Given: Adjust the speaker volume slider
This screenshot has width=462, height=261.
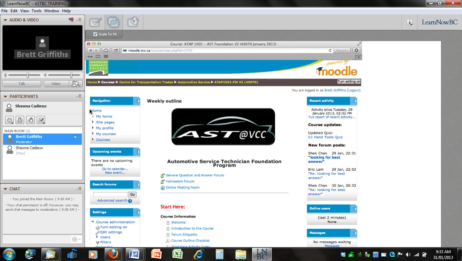Looking at the screenshot, I should pos(71,75).
